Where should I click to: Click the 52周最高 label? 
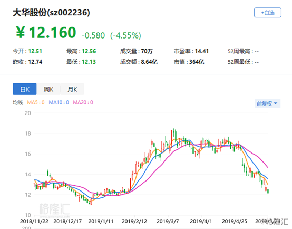pos(239,51)
